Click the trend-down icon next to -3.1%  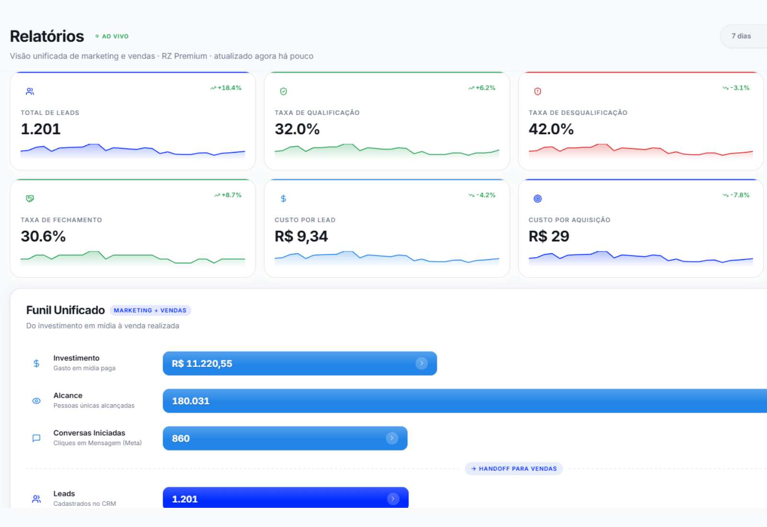[x=726, y=88]
